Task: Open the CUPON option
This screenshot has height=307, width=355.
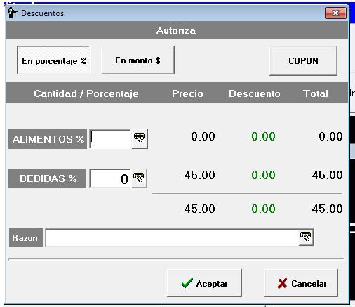Action: pos(303,60)
